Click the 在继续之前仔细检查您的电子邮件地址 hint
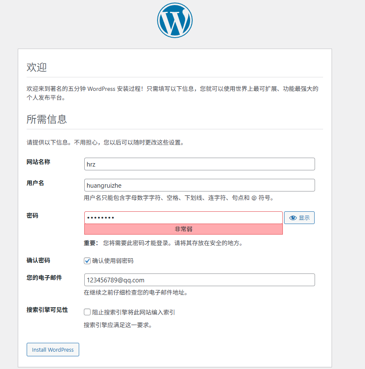365x369 pixels. point(136,292)
